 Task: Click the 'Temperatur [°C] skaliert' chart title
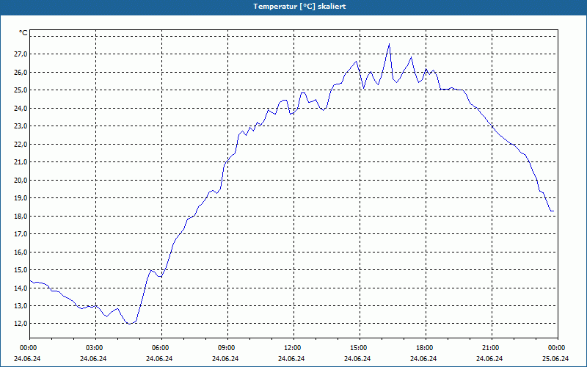click(x=299, y=7)
